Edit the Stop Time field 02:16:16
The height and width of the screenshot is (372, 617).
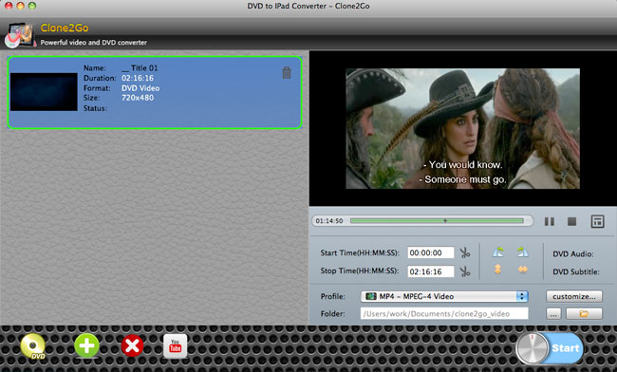[x=431, y=271]
